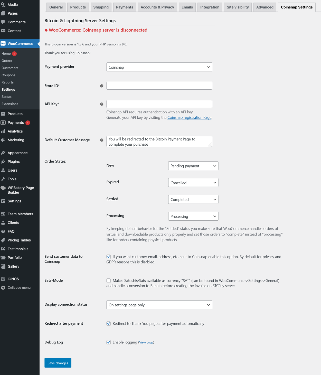The height and width of the screenshot is (375, 321).
Task: Click the Collapse menu arrow icon
Action: coord(3,288)
